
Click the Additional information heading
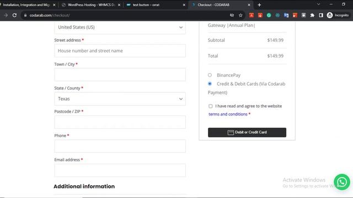click(84, 186)
